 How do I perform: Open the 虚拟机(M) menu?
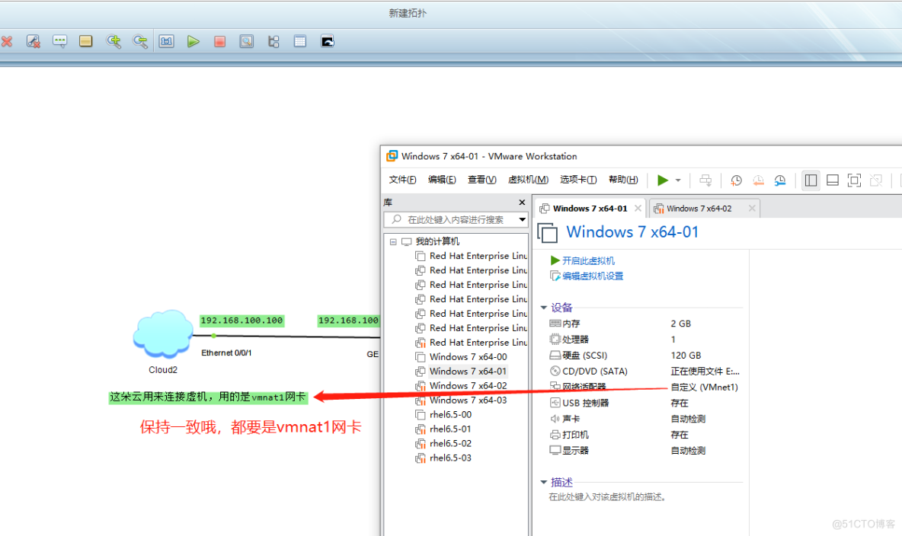[528, 180]
